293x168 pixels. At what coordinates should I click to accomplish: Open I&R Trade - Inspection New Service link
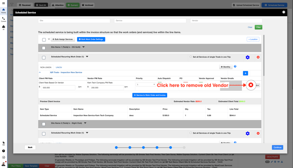pos(66,72)
